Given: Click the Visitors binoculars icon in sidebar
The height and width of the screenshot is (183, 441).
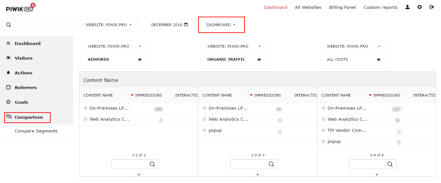Looking at the screenshot, I should click(8, 58).
